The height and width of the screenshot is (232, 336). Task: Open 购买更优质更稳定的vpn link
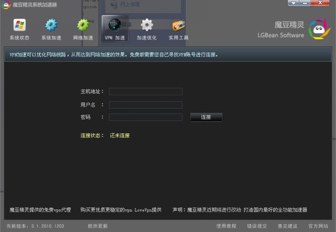(x=121, y=210)
